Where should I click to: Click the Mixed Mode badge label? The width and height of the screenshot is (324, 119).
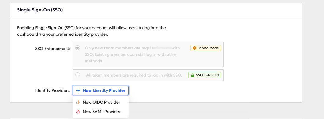tap(208, 48)
